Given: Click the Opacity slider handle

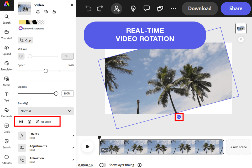Looking at the screenshot, I should (x=56, y=93).
